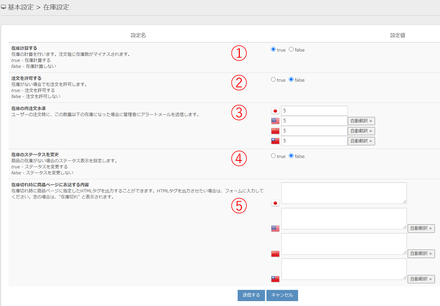The width and height of the screenshot is (440, 306).
Task: Submit the form with 送信する button
Action: click(251, 296)
